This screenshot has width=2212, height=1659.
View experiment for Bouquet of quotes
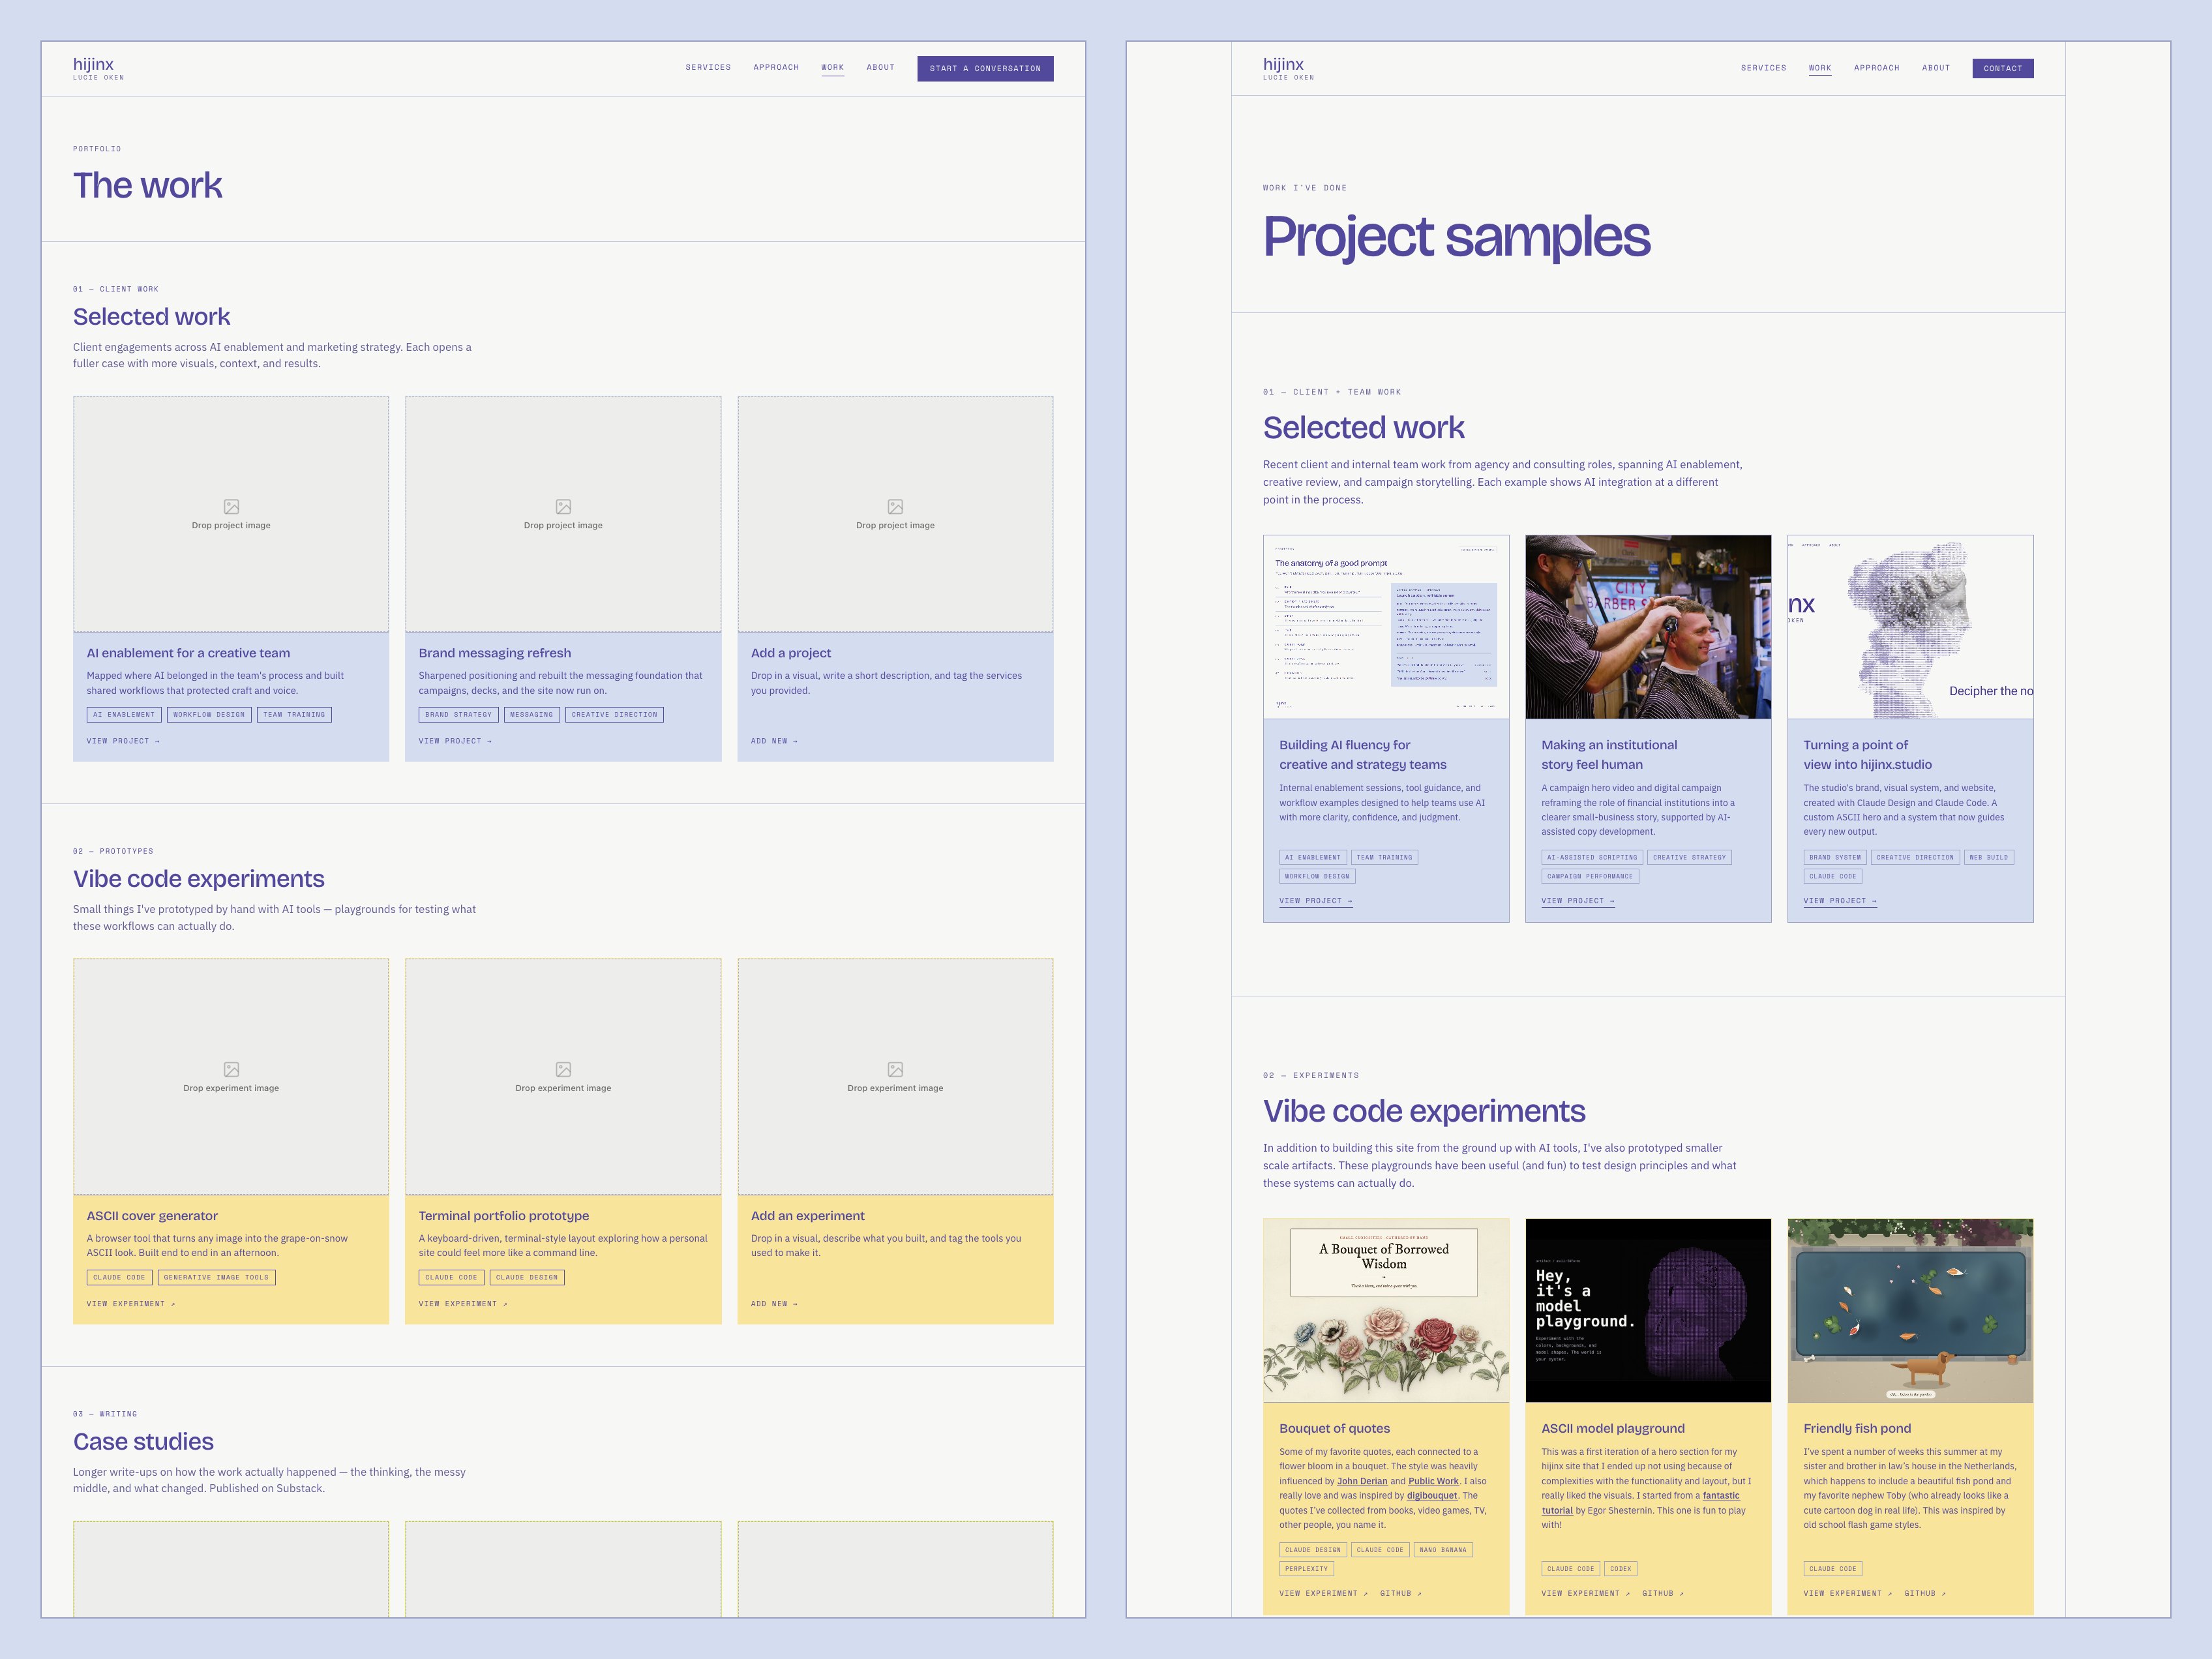click(x=1323, y=1593)
